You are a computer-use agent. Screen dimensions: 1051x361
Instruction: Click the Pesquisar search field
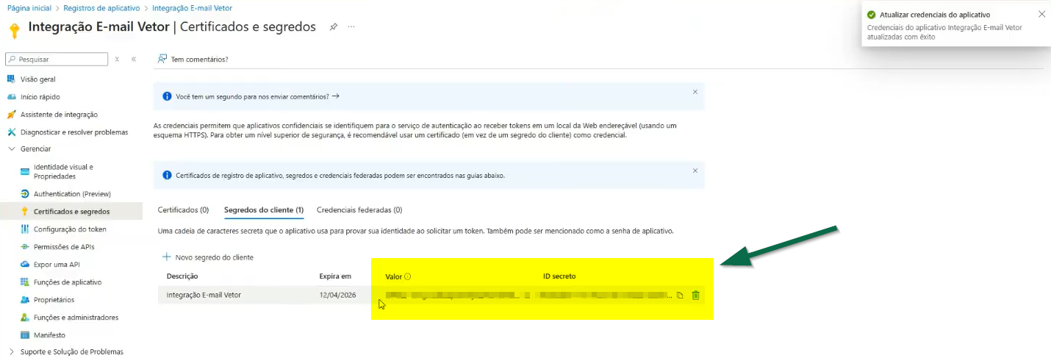click(57, 59)
